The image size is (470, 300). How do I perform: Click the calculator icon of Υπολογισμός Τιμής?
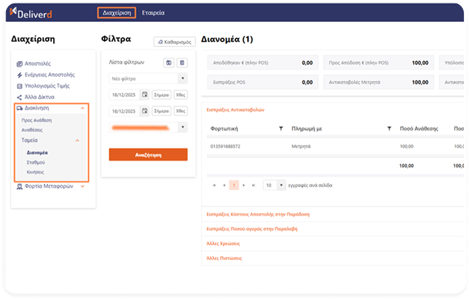(19, 86)
